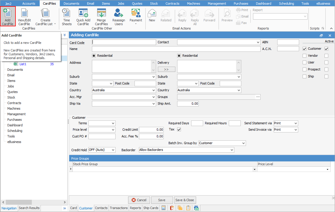Viewport: 335px width, 212px height.
Task: Open the Credit Hold dropdown
Action: (x=114, y=150)
